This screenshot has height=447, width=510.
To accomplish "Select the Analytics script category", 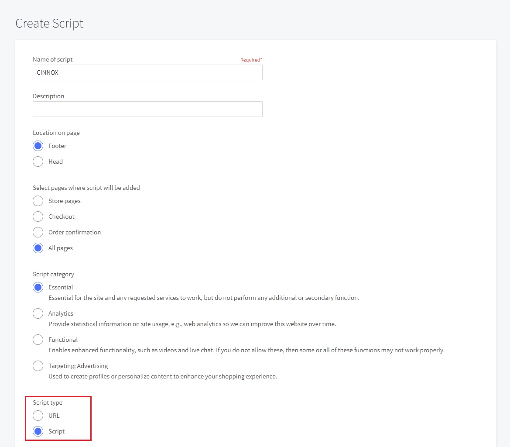I will pos(38,313).
